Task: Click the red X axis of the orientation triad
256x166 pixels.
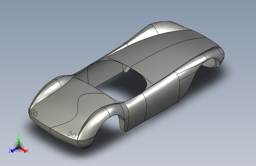Action: pos(23,149)
